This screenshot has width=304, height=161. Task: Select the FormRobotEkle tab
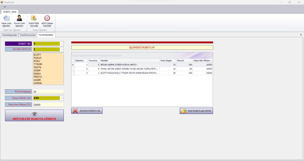point(46,35)
